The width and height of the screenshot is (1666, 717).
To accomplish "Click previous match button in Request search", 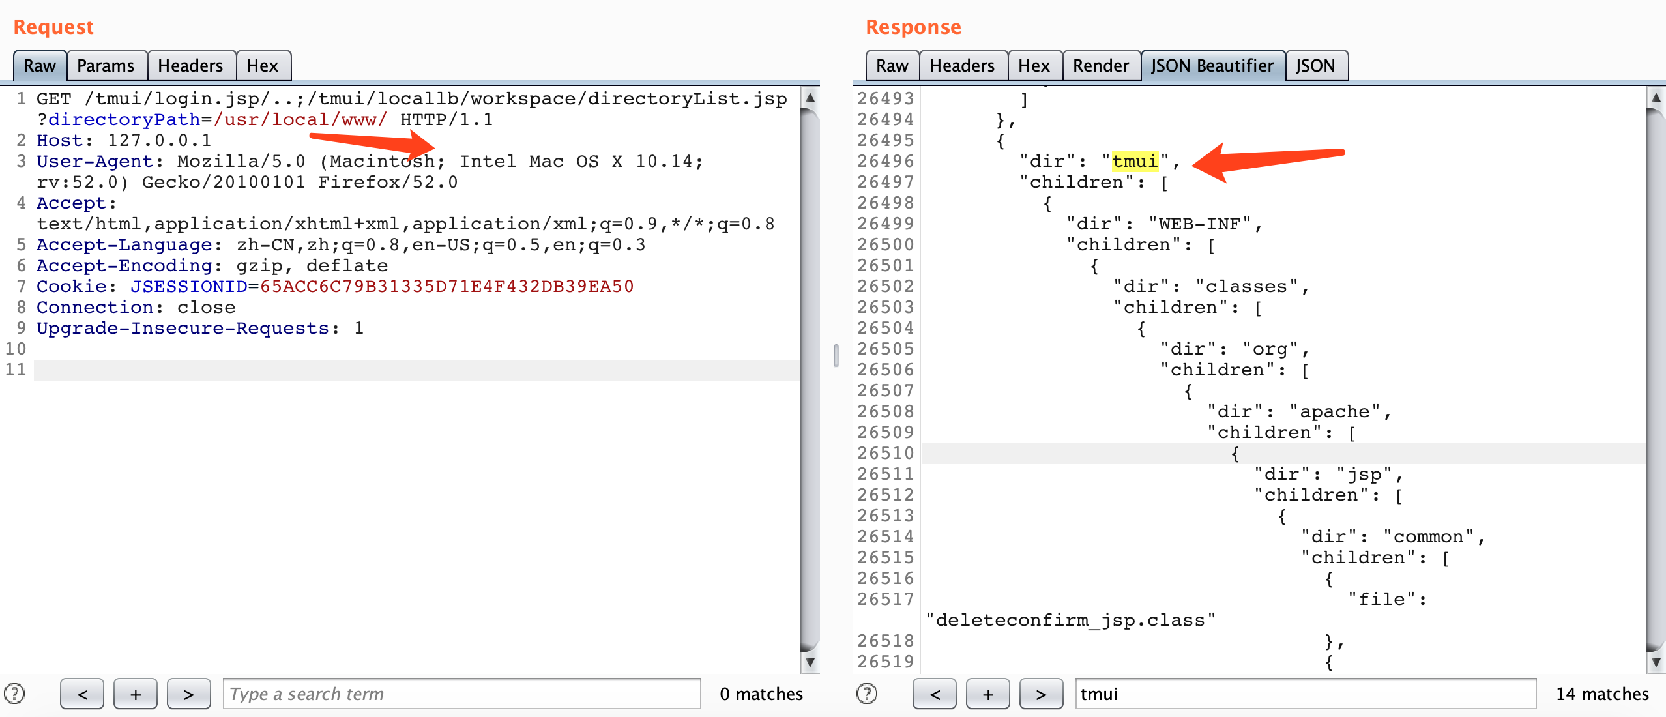I will click(82, 694).
